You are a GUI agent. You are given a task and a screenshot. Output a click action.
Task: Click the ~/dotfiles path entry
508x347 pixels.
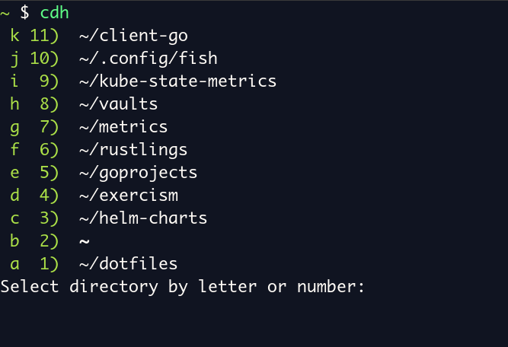(x=128, y=264)
